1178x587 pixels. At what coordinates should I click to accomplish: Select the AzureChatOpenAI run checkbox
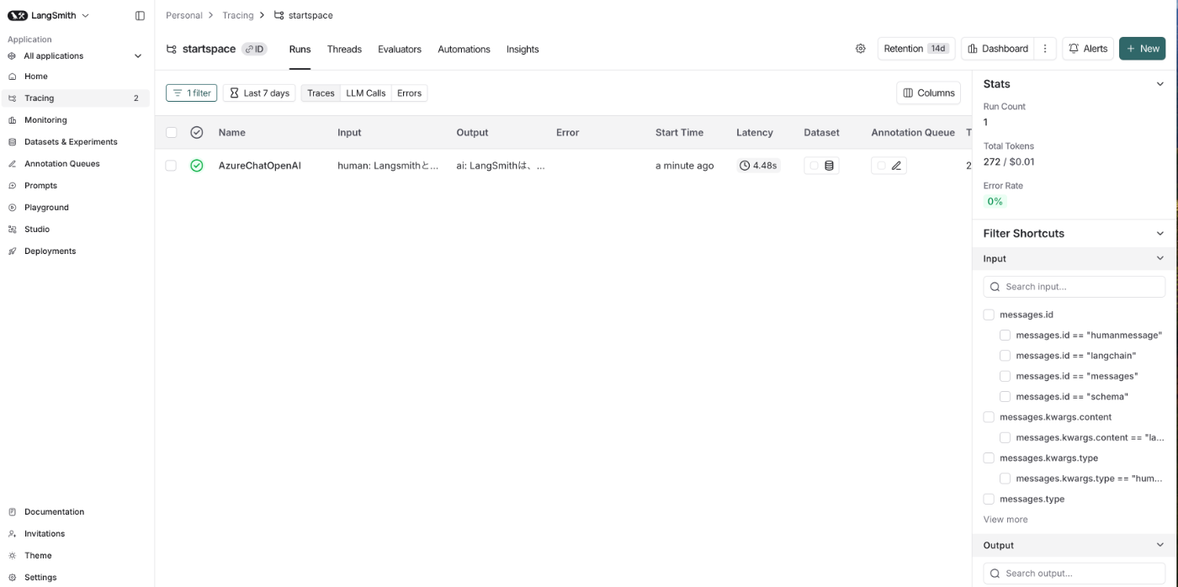171,166
